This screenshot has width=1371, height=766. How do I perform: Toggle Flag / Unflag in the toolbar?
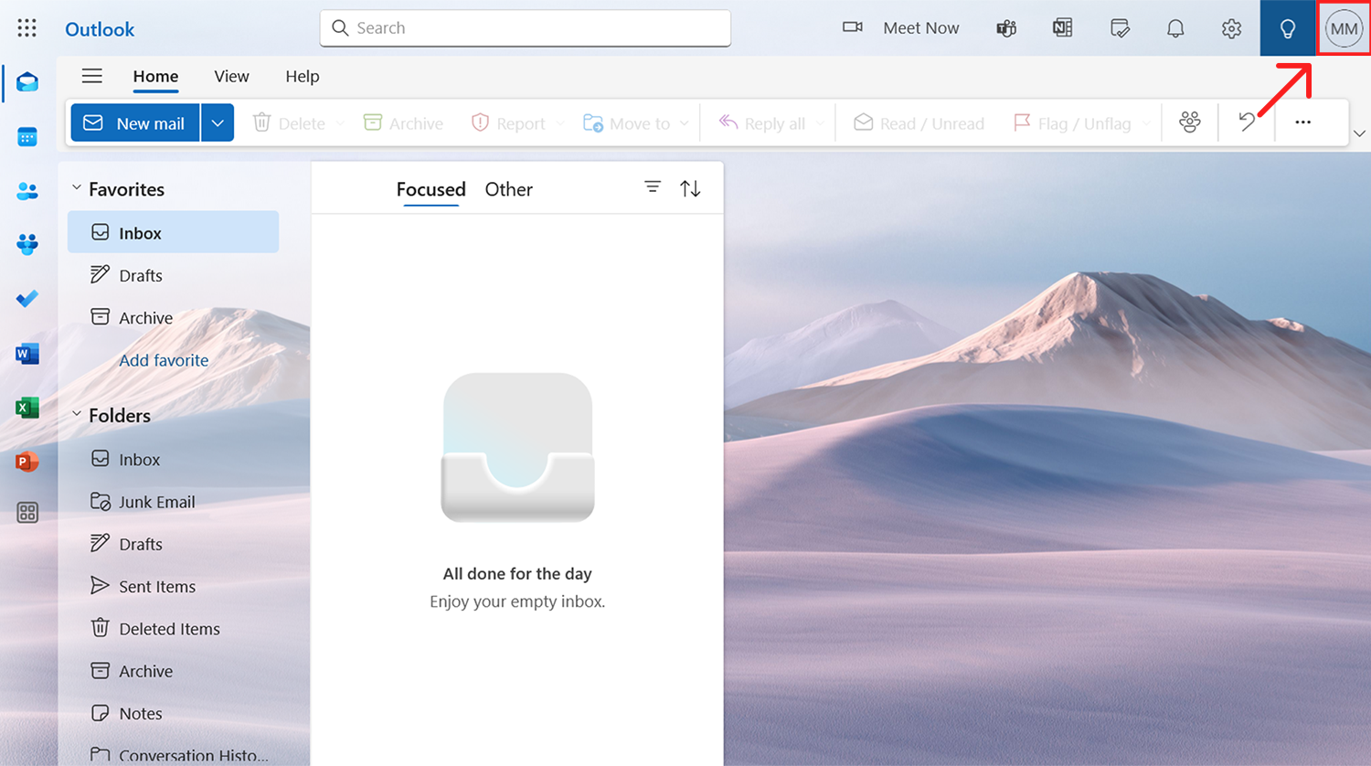click(1072, 123)
